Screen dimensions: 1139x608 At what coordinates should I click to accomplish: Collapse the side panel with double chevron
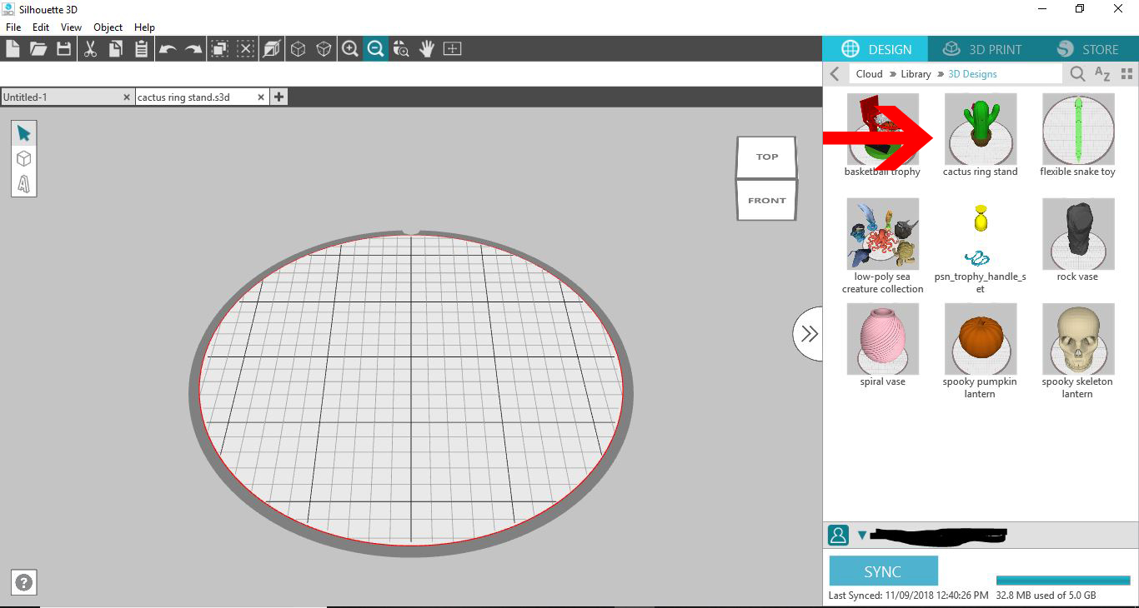point(809,334)
